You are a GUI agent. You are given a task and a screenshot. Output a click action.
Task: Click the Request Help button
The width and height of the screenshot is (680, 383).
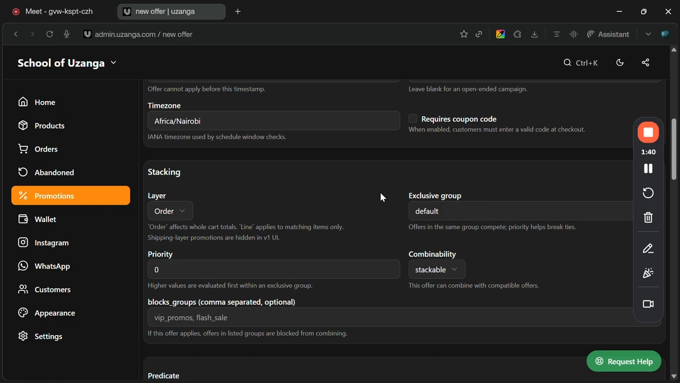624,361
